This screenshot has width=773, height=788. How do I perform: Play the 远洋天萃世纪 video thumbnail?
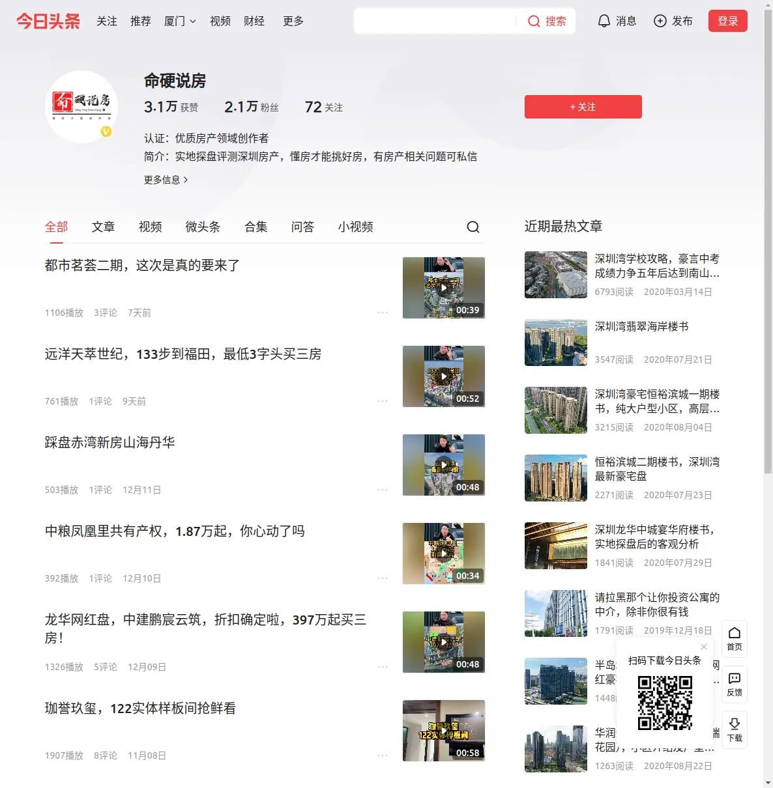click(444, 376)
